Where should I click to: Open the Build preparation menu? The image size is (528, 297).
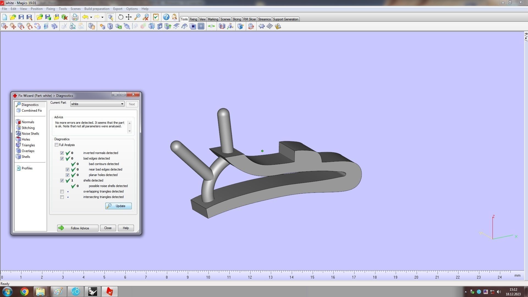pyautogui.click(x=97, y=9)
